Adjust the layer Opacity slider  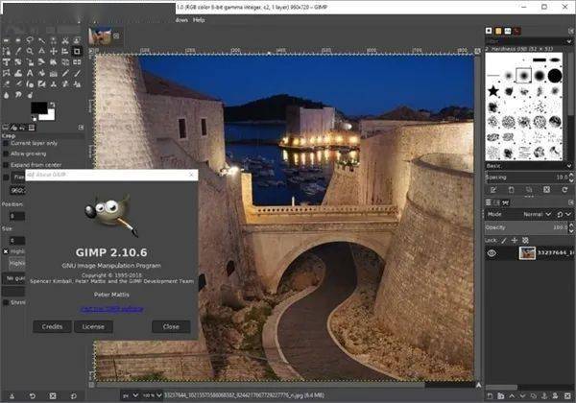pyautogui.click(x=523, y=226)
